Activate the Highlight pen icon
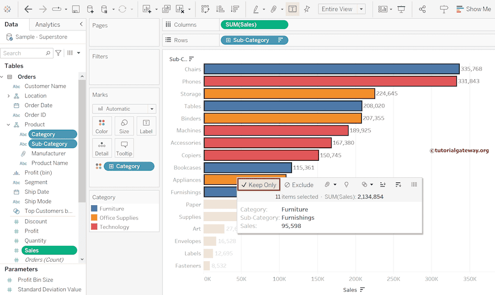The width and height of the screenshot is (495, 295). pyautogui.click(x=256, y=9)
